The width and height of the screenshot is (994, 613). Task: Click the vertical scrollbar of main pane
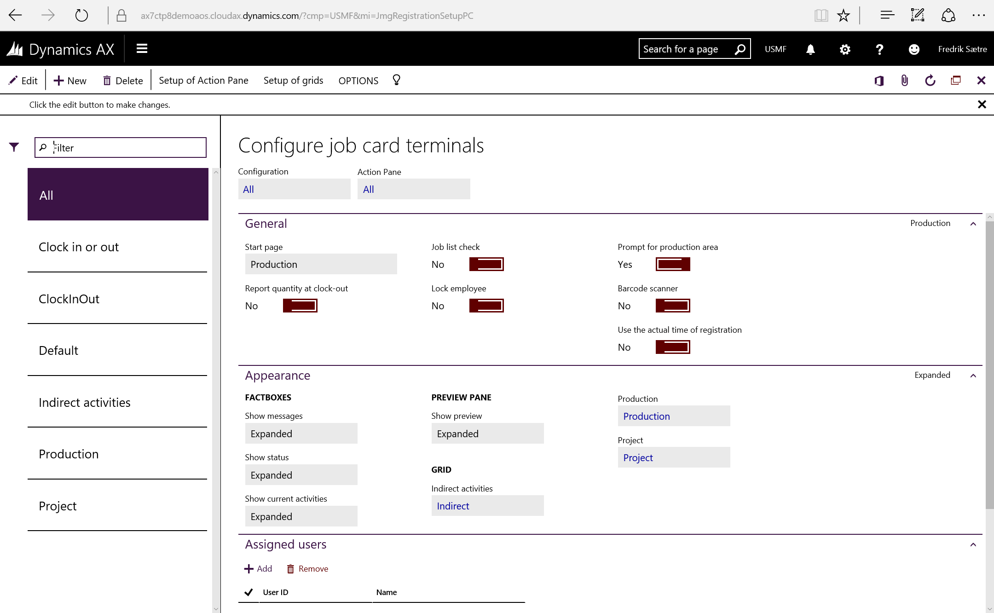[x=989, y=368]
